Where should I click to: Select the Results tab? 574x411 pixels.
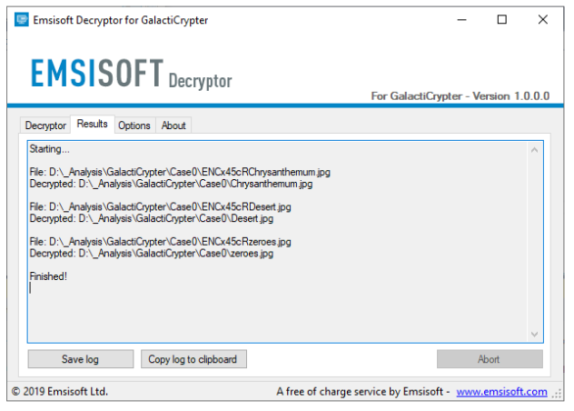[93, 124]
